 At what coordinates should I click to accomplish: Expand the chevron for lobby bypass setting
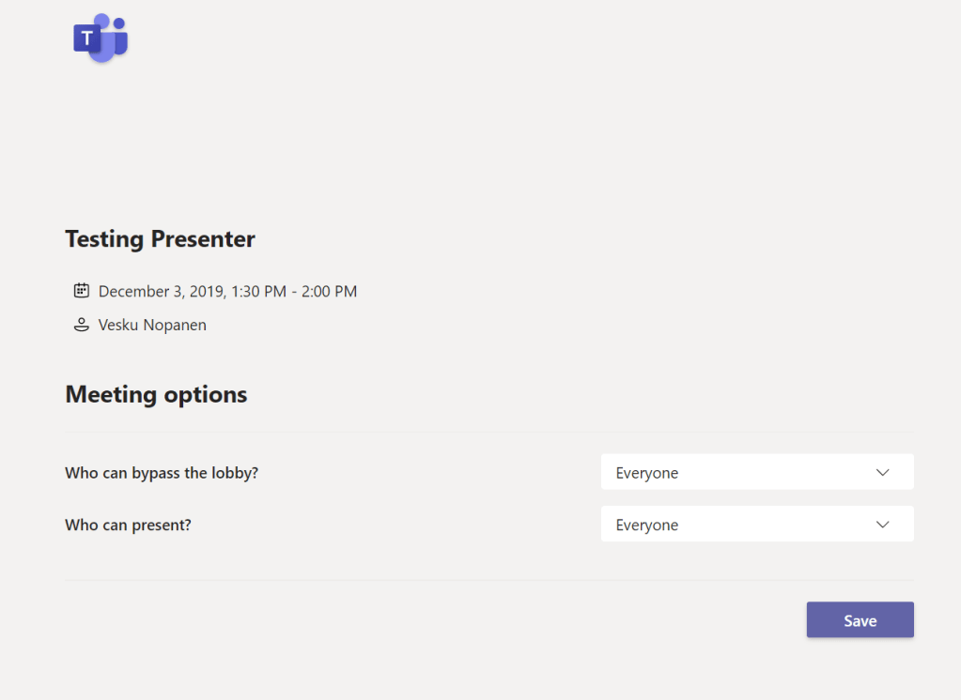pos(882,473)
